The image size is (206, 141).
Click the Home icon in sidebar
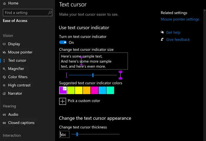tap(4, 4)
